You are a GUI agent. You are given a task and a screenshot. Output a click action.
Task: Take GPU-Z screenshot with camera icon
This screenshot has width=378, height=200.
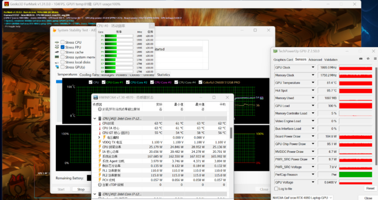pos(361,59)
